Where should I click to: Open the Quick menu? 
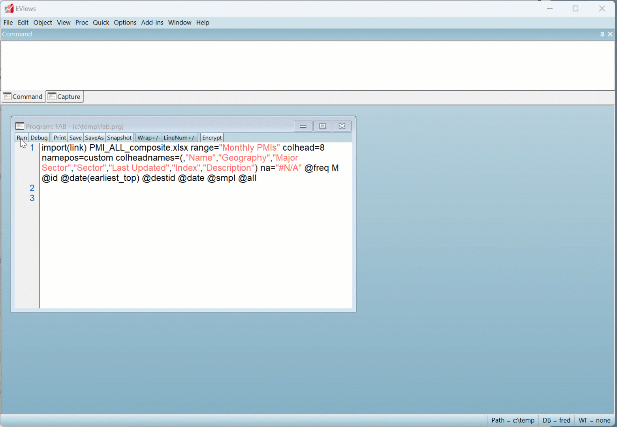[x=101, y=23]
